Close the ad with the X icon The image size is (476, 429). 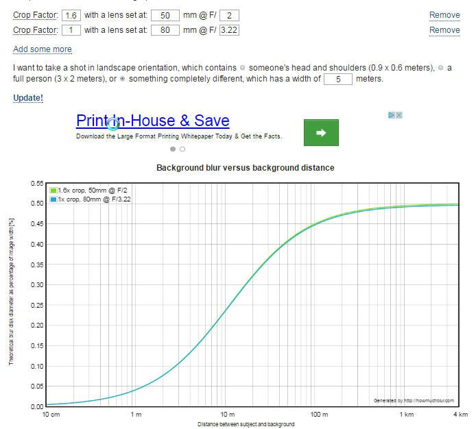tap(398, 115)
